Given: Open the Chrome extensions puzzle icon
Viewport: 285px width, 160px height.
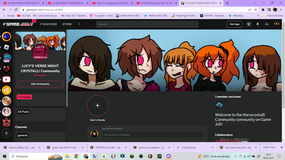Looking at the screenshot, I should (263, 9).
